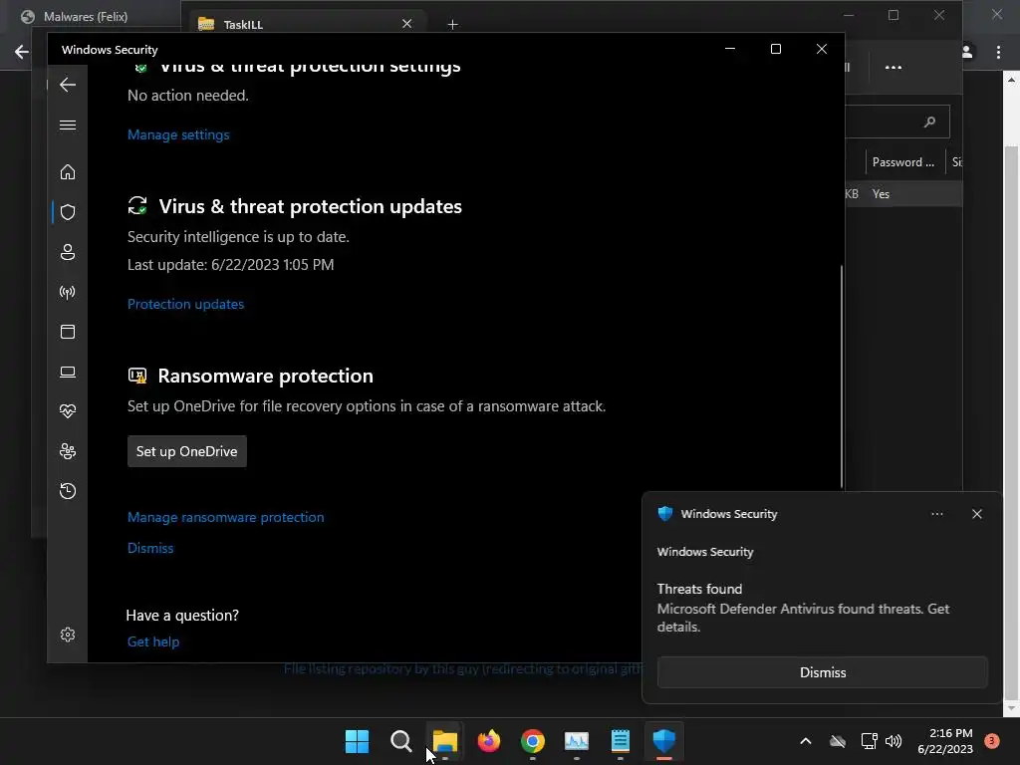The image size is (1020, 765).
Task: Select the row showing Yes
Action: (903, 194)
